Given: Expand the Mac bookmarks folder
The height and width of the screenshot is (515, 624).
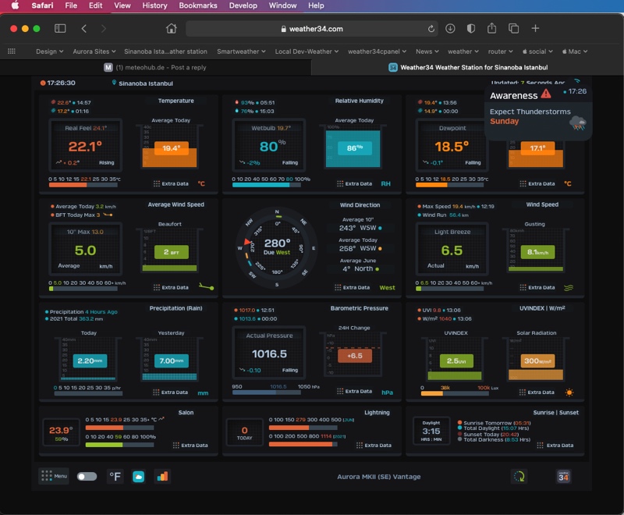Looking at the screenshot, I should tap(575, 51).
